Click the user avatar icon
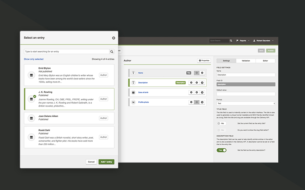Viewport: 305px width, 190px height. (254, 41)
